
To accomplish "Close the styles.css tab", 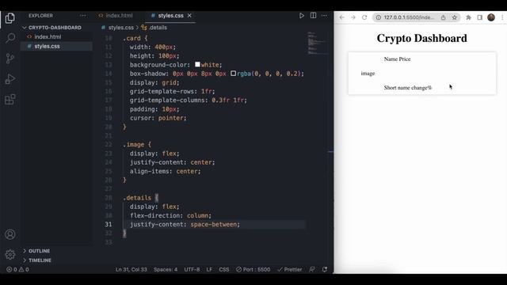I will (189, 16).
